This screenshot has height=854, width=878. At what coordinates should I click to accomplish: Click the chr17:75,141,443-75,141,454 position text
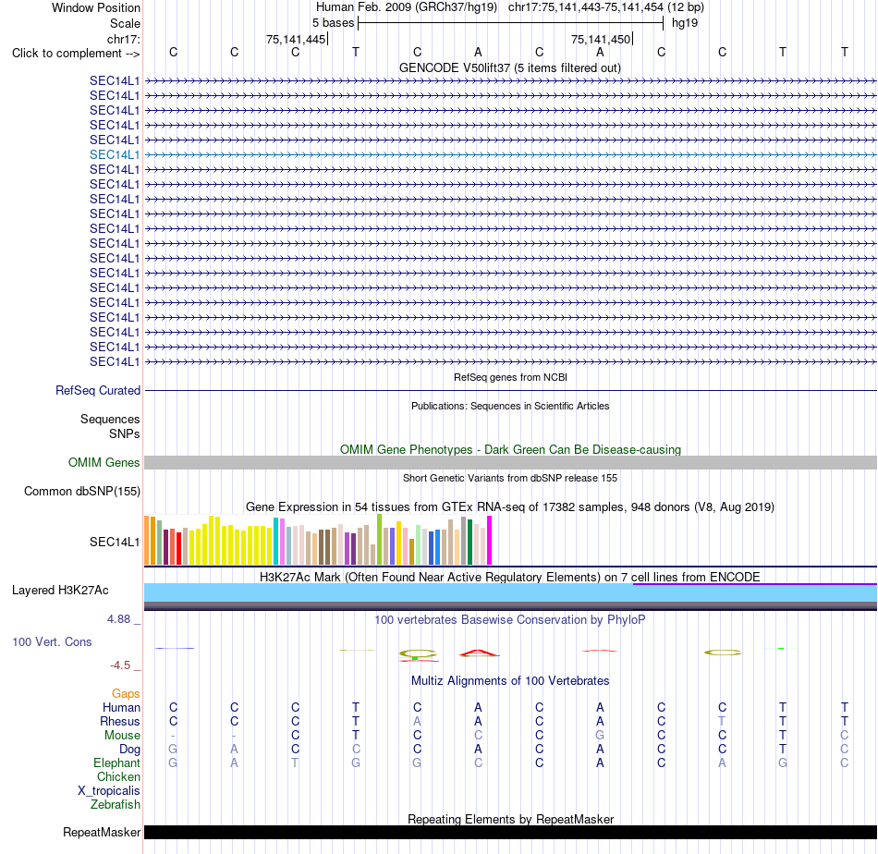coord(586,7)
